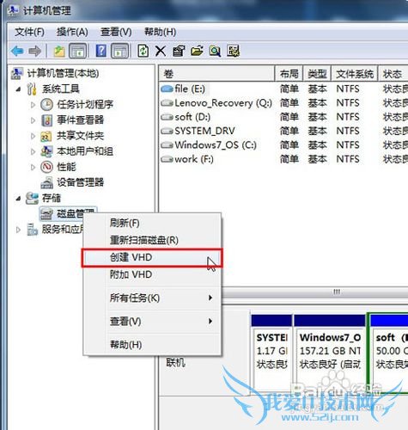Image resolution: width=408 pixels, height=430 pixels.
Task: Collapse the 系统工具 node arrow
Action: [x=18, y=89]
